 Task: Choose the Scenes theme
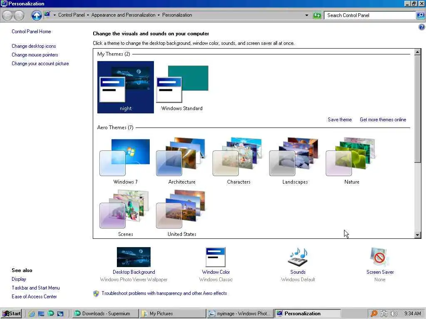click(126, 213)
